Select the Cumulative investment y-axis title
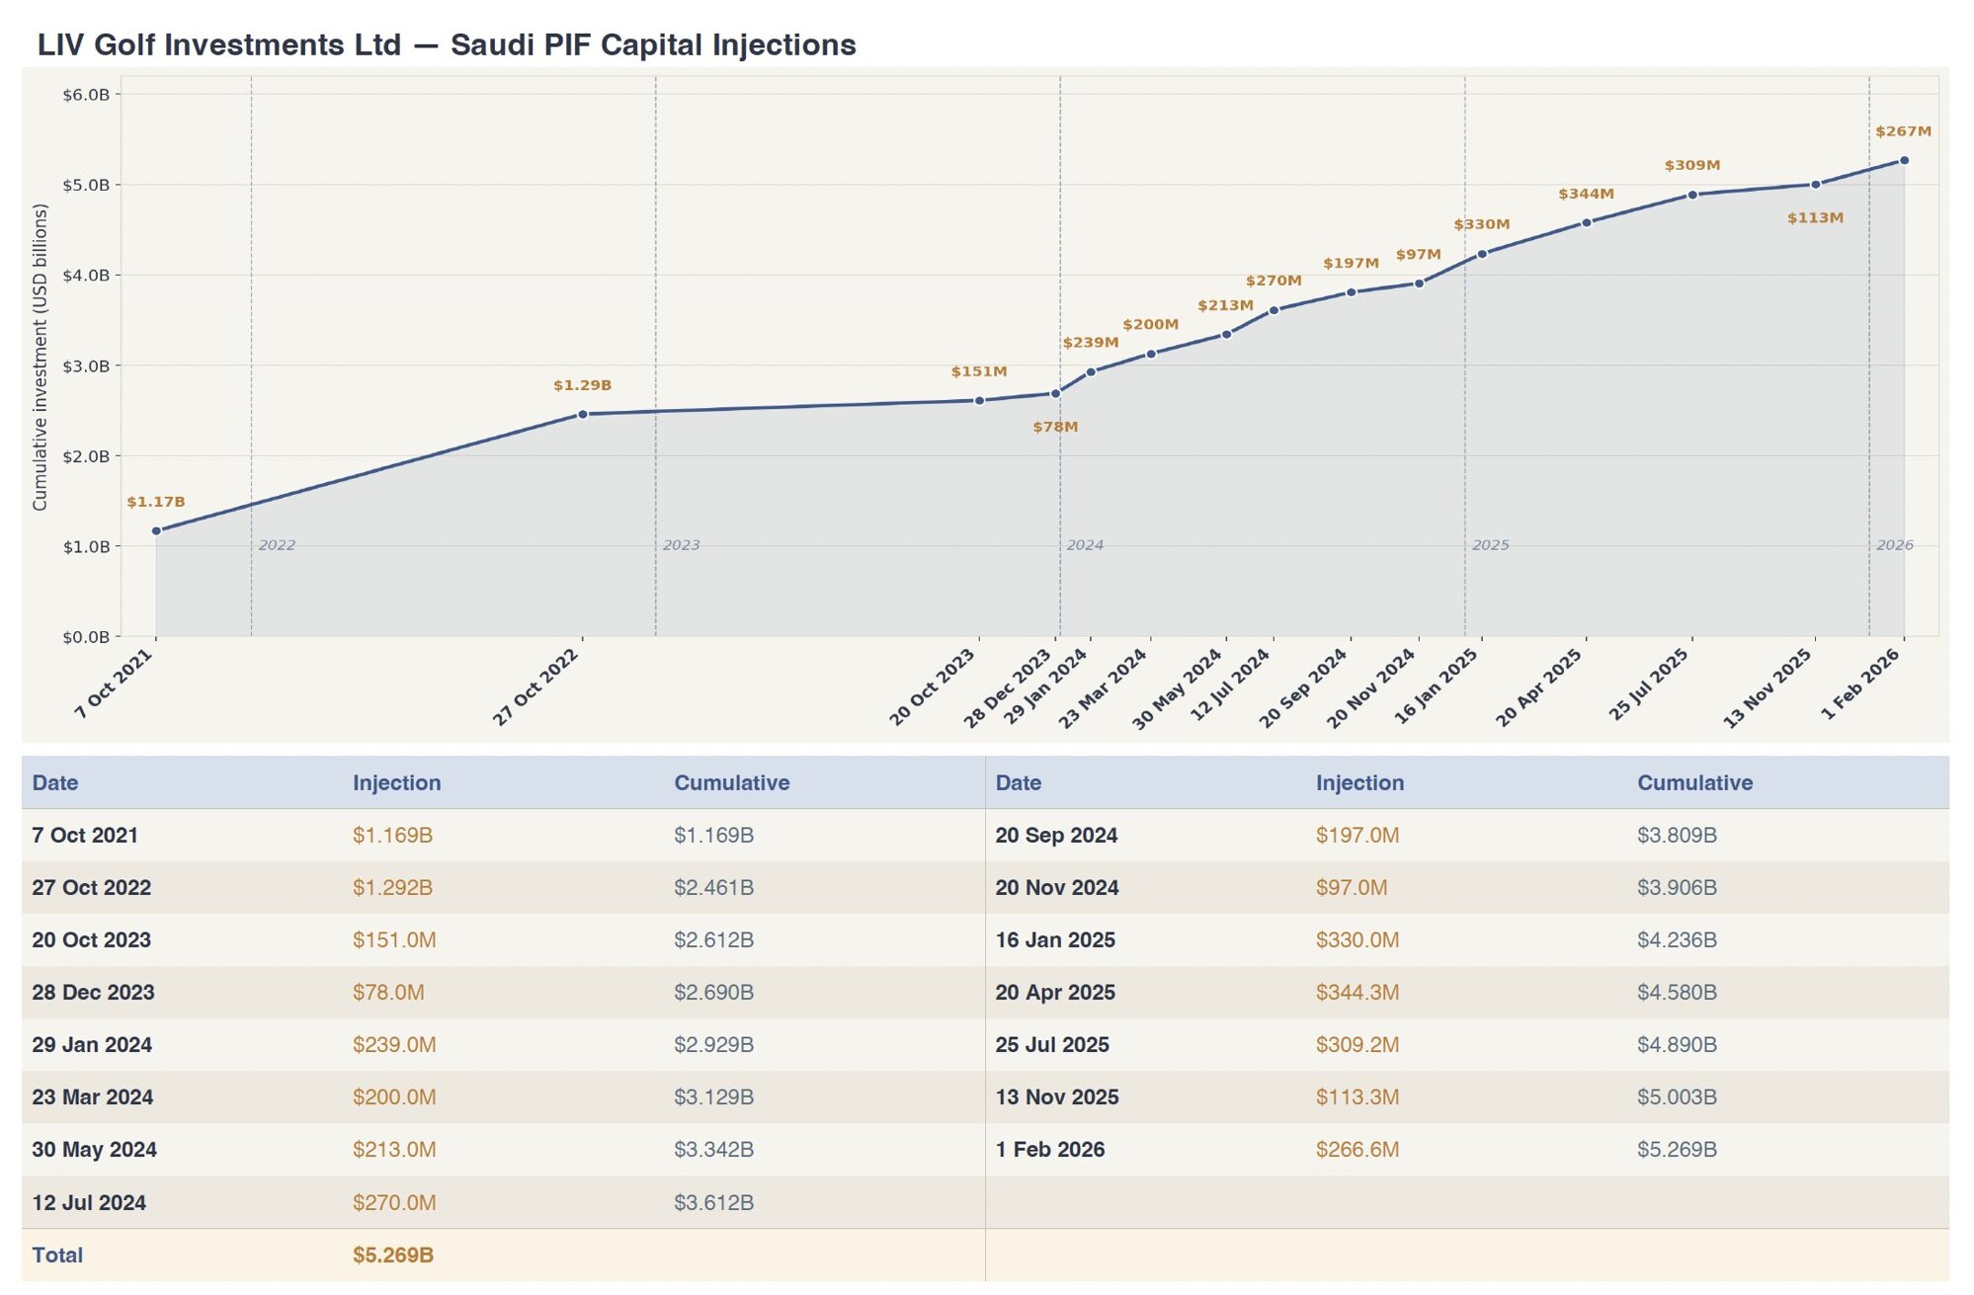Viewport: 1974px width, 1295px height. 41,358
